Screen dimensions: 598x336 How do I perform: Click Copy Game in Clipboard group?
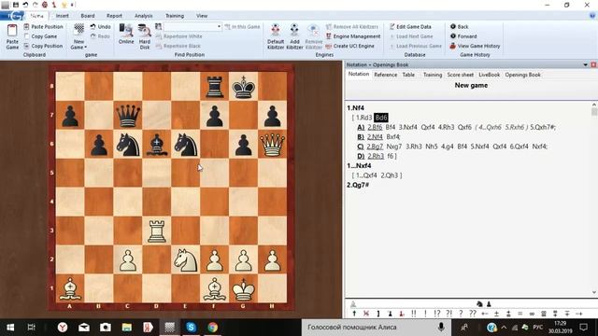tap(40, 36)
